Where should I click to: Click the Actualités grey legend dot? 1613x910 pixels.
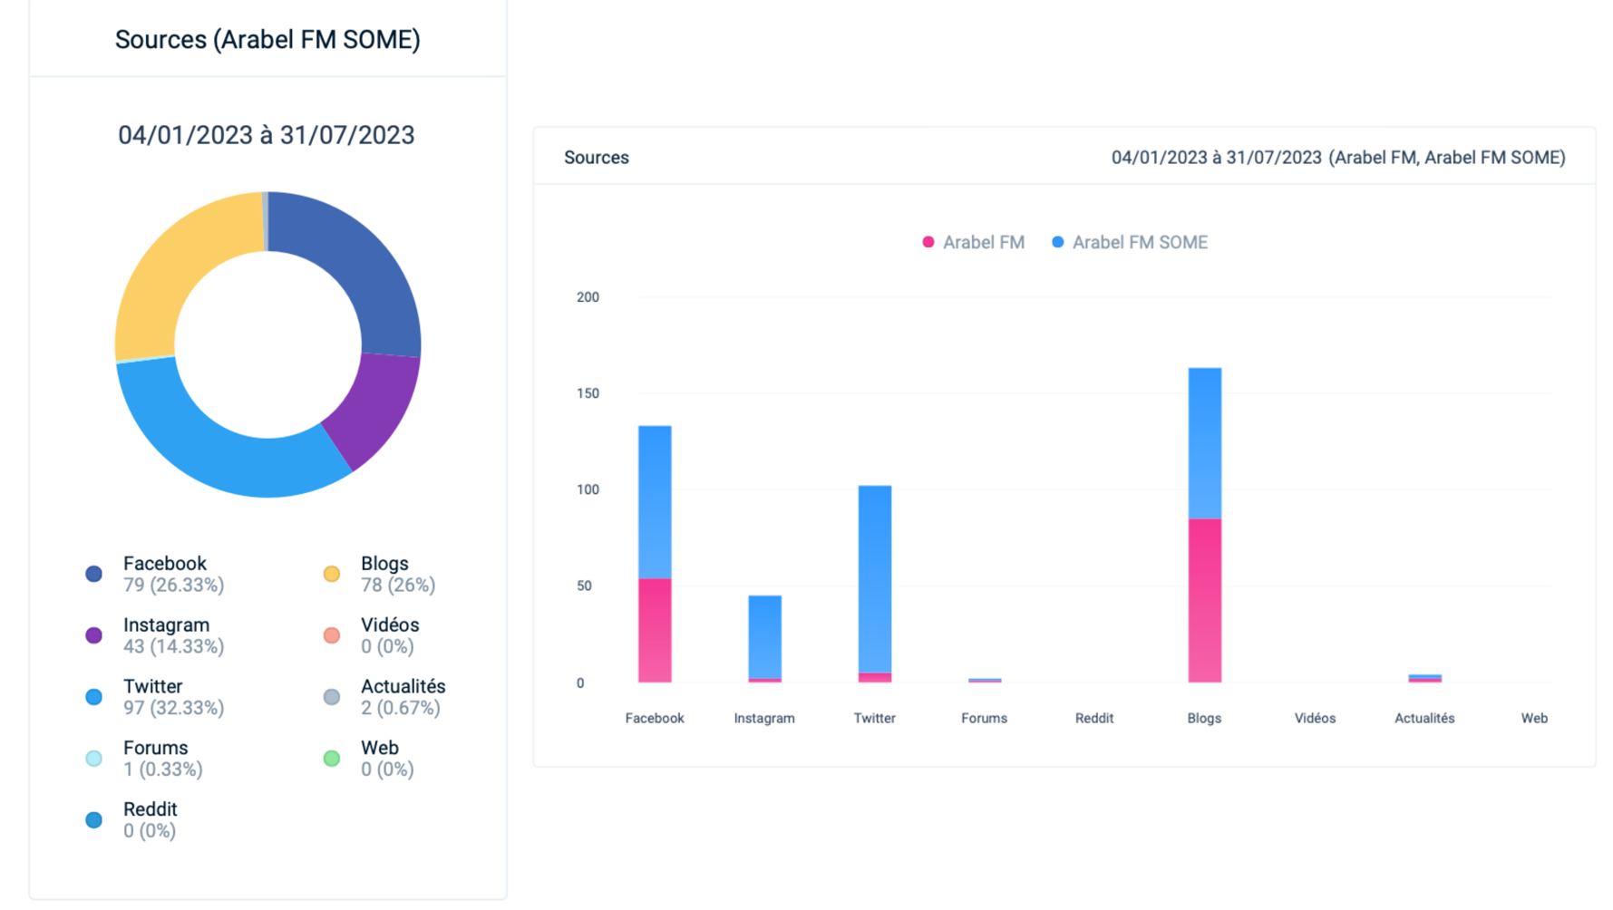tap(332, 697)
